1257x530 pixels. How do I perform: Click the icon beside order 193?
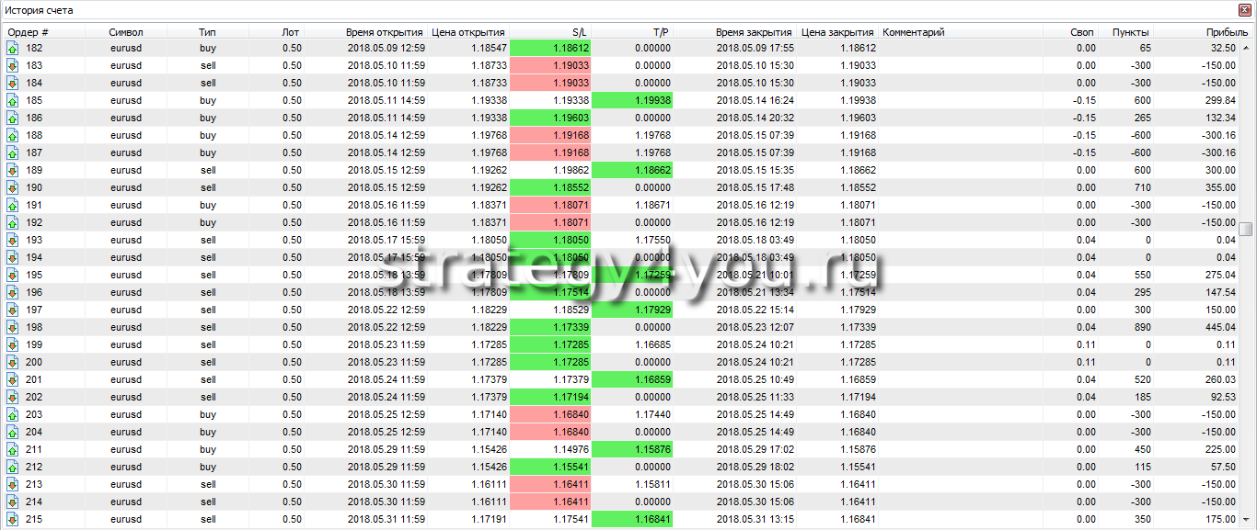click(x=13, y=240)
